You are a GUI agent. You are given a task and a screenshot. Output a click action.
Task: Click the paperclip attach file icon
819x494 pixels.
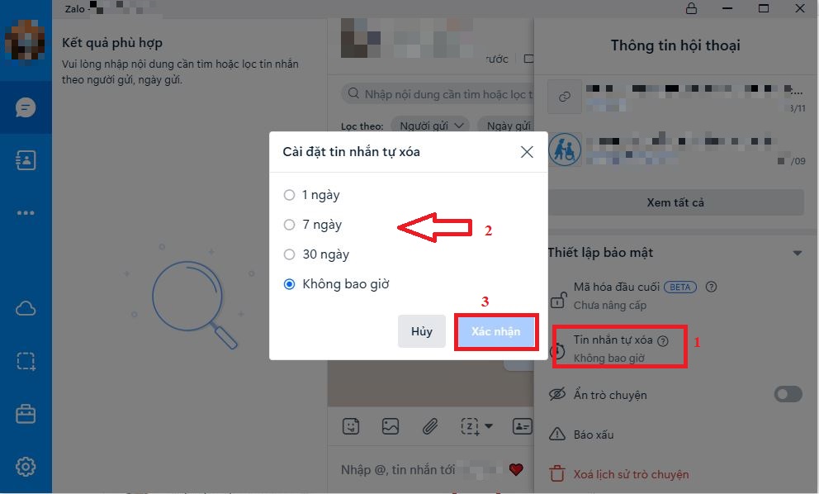pyautogui.click(x=430, y=426)
